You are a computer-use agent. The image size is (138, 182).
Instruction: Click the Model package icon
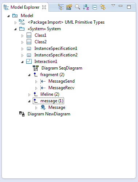point(15,16)
